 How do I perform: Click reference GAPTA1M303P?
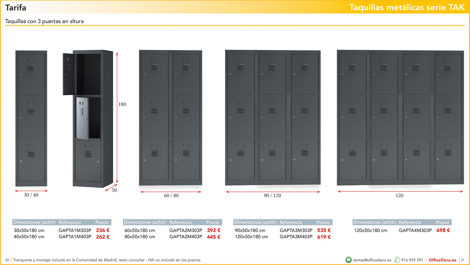(75, 230)
